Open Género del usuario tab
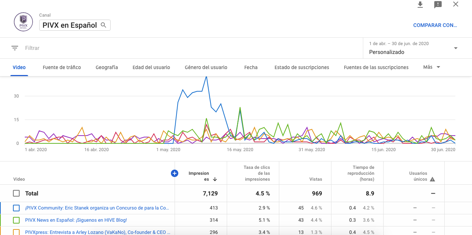This screenshot has width=472, height=235. tap(206, 67)
